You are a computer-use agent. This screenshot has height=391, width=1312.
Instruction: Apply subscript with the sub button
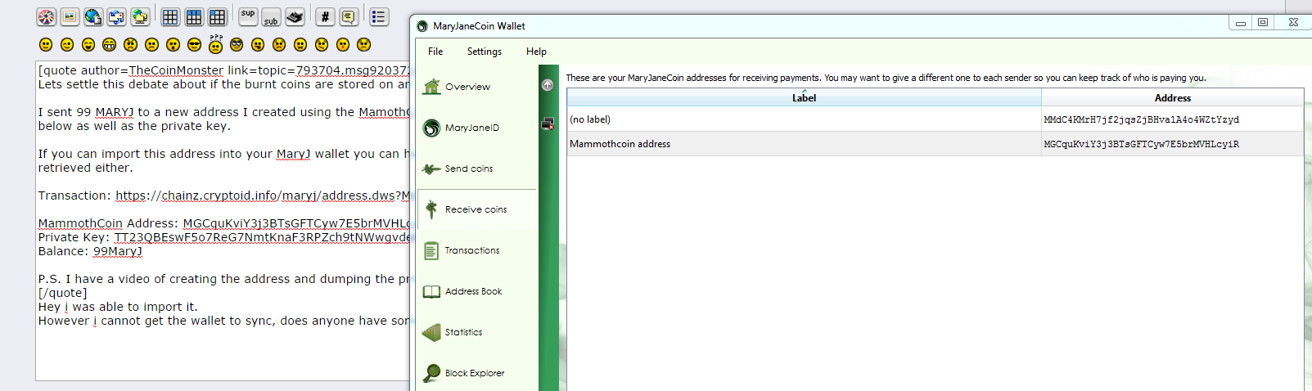[x=271, y=16]
